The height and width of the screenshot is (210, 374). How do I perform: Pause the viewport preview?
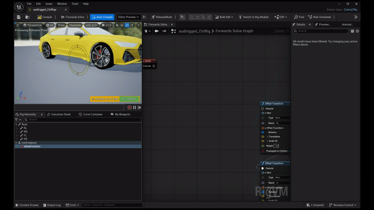(135, 108)
